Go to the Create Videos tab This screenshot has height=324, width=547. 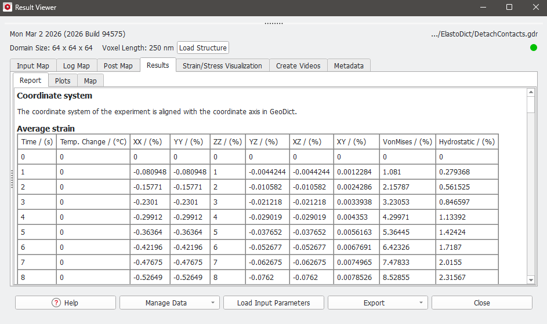[298, 65]
